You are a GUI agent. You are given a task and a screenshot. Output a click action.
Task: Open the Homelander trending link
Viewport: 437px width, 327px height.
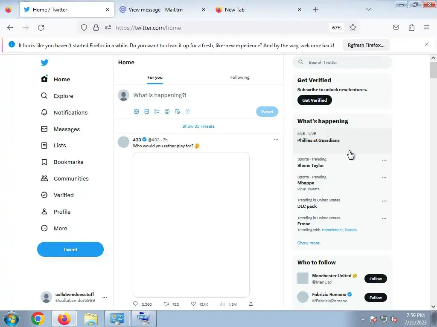[332, 230]
